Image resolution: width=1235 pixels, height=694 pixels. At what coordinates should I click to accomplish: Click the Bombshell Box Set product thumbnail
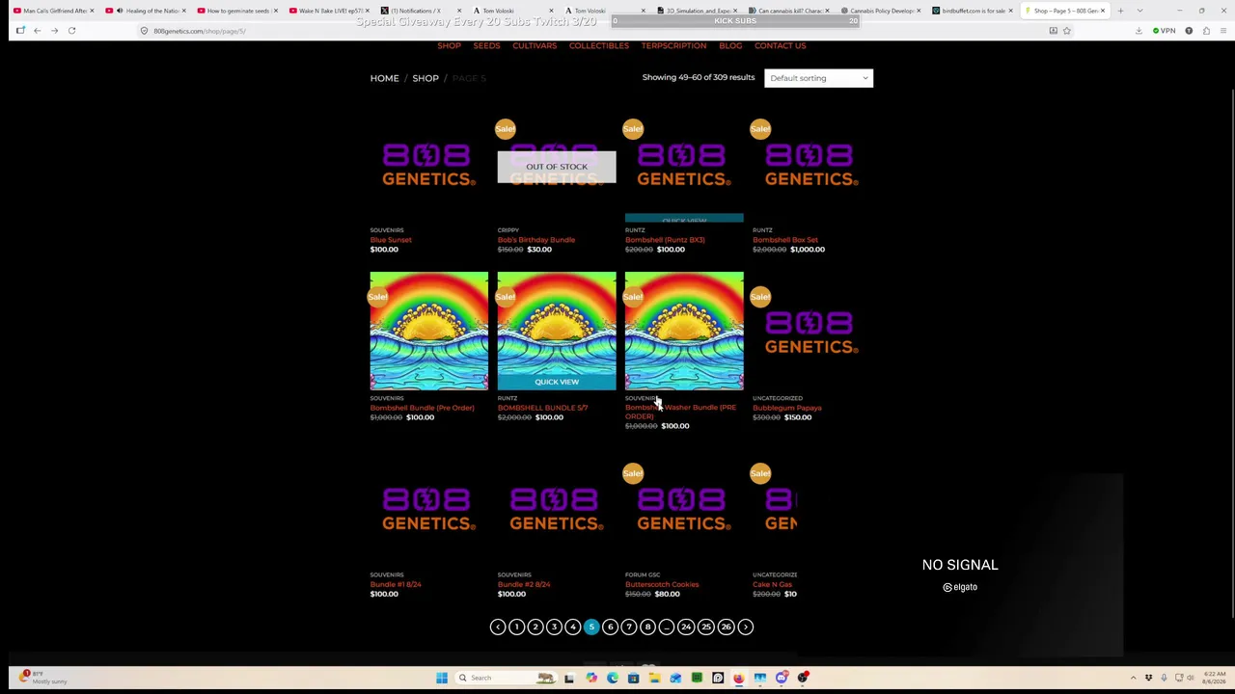(811, 166)
